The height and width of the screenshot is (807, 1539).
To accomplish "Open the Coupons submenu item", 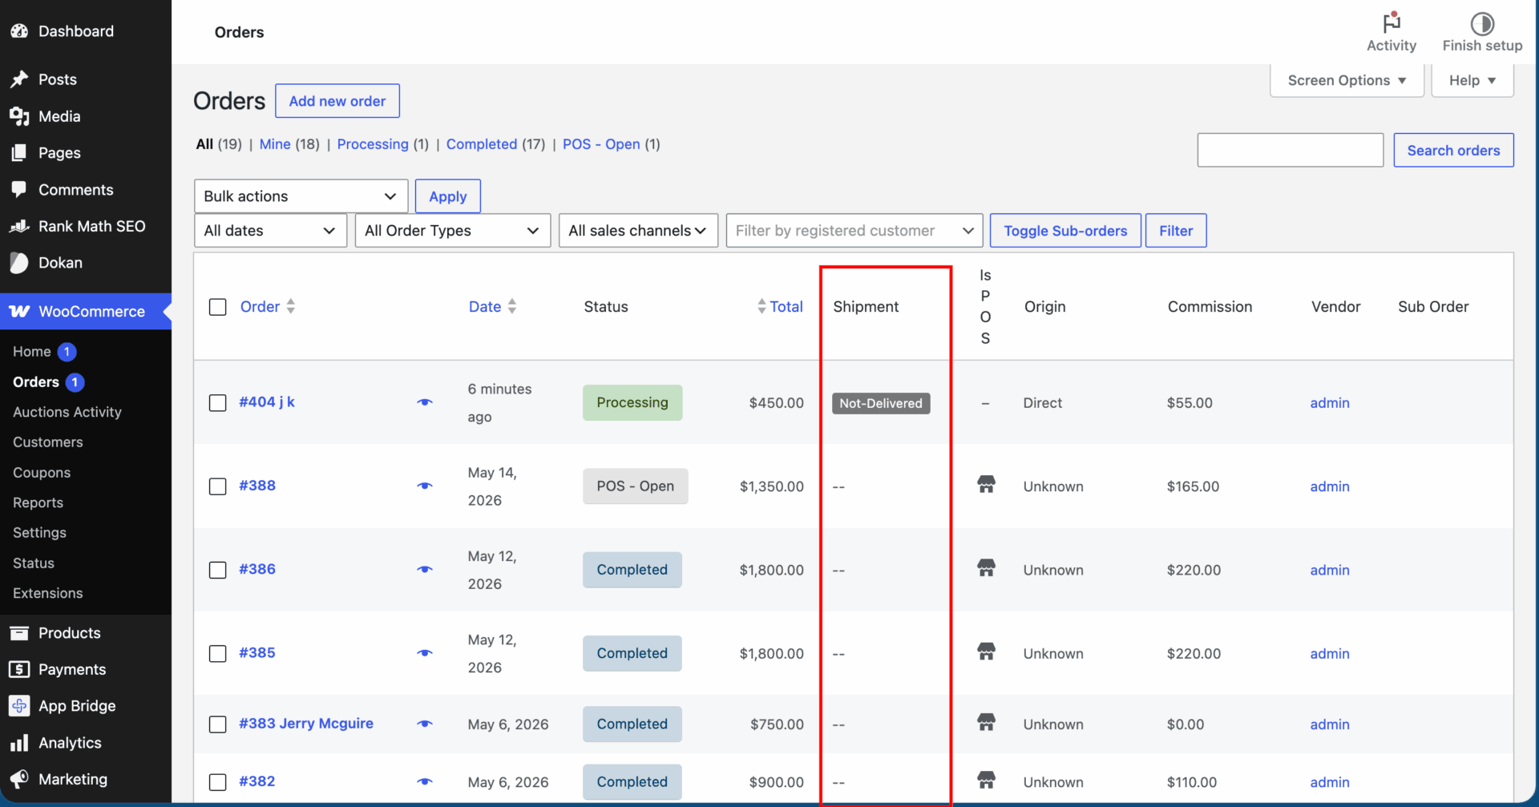I will (42, 473).
